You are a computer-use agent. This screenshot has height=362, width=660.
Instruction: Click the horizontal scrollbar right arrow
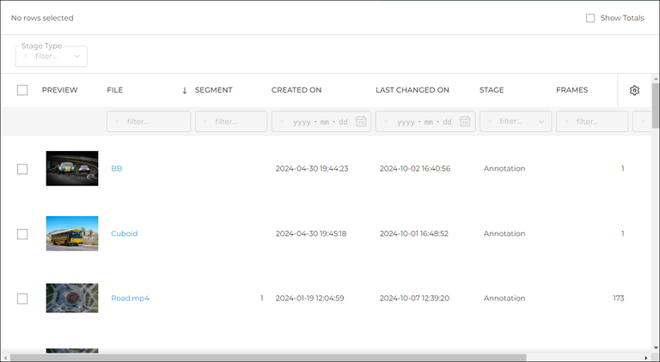[x=647, y=358]
